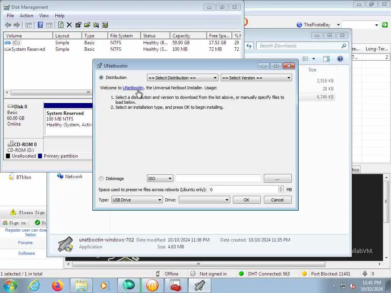Click the Capacity column header
Screen dimensions: 391x293
[x=188, y=35]
